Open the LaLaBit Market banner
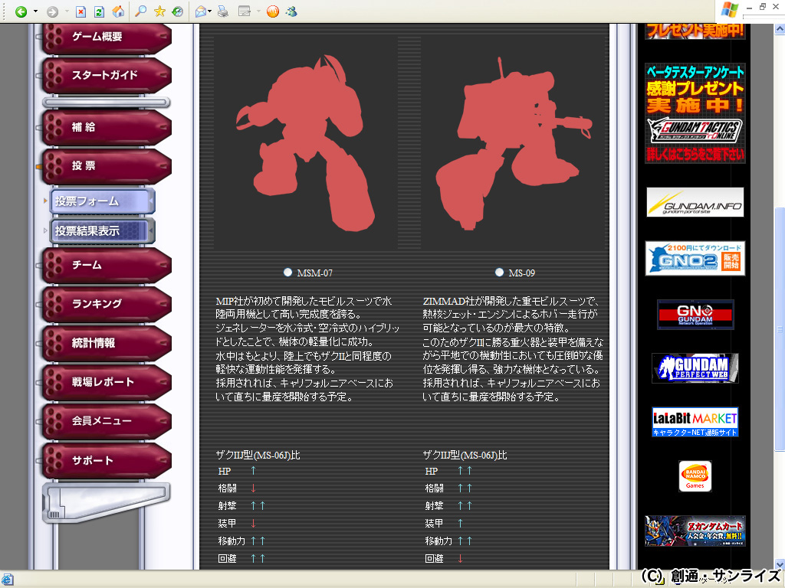 695,422
